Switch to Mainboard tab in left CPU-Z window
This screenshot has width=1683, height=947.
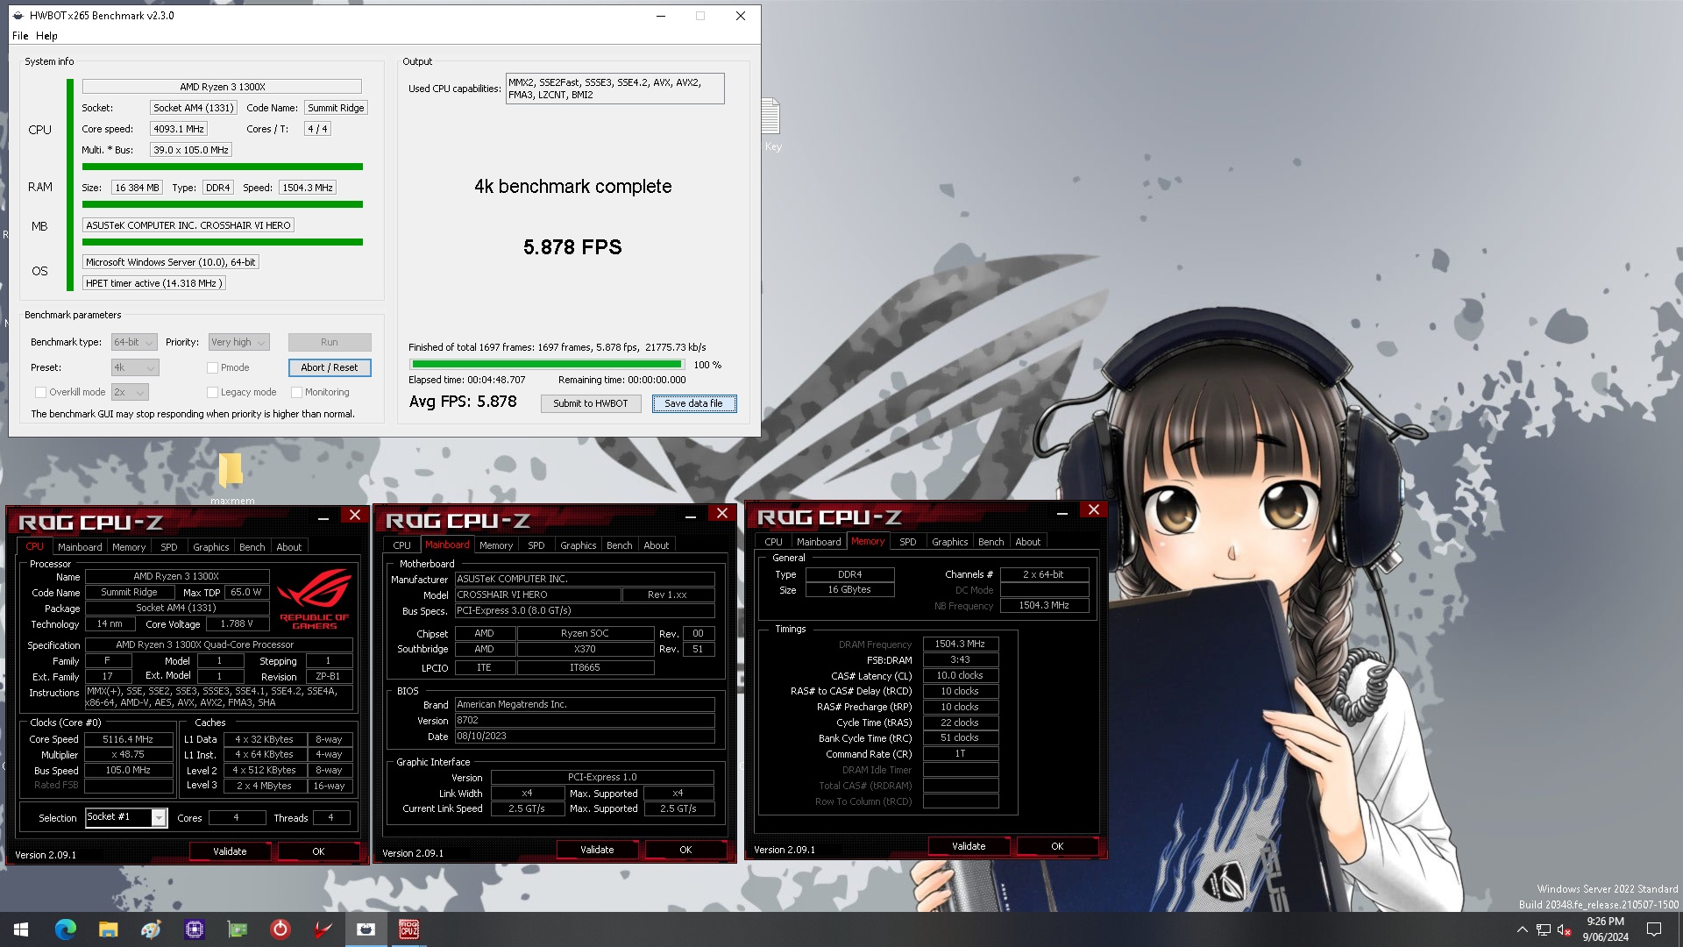pyautogui.click(x=80, y=547)
